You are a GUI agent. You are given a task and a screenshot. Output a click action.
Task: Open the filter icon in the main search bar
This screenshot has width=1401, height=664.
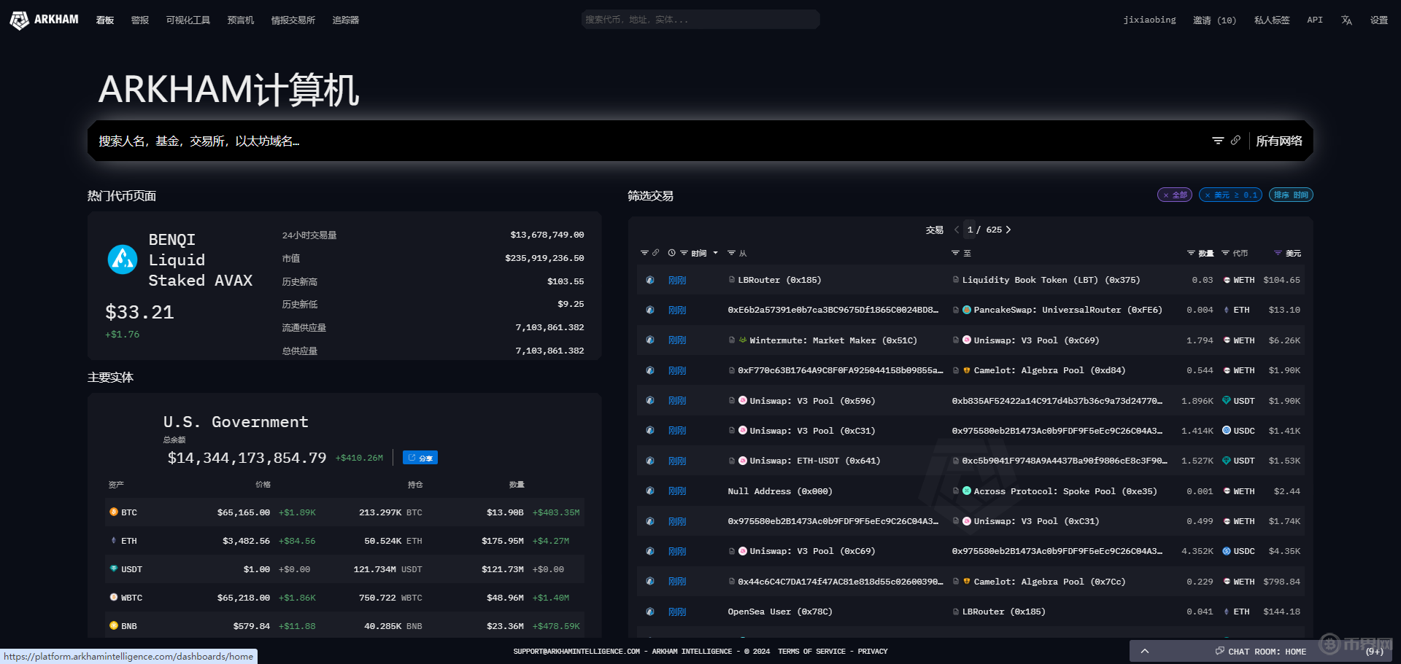[x=1217, y=141]
